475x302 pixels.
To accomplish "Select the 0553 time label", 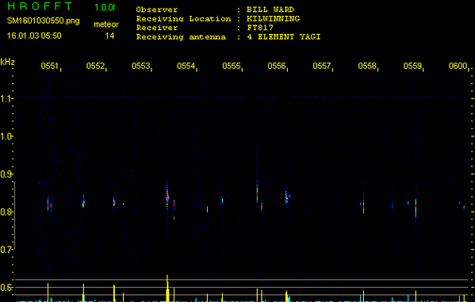I will (140, 66).
